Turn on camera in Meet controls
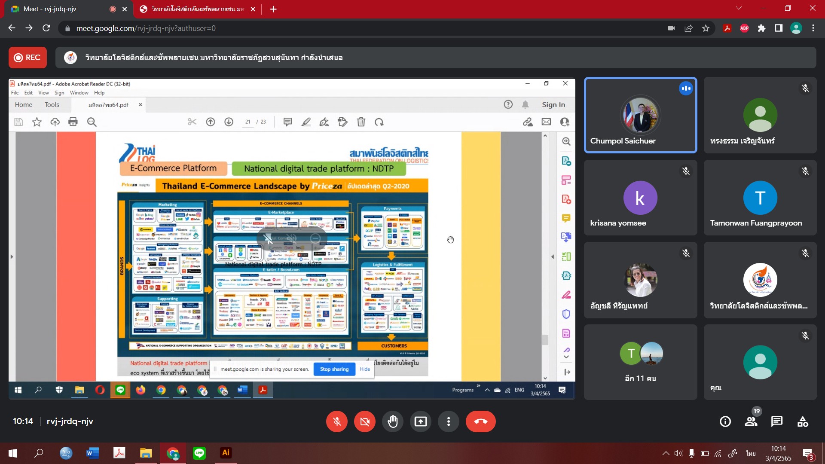Viewport: 825px width, 464px height. coord(364,421)
